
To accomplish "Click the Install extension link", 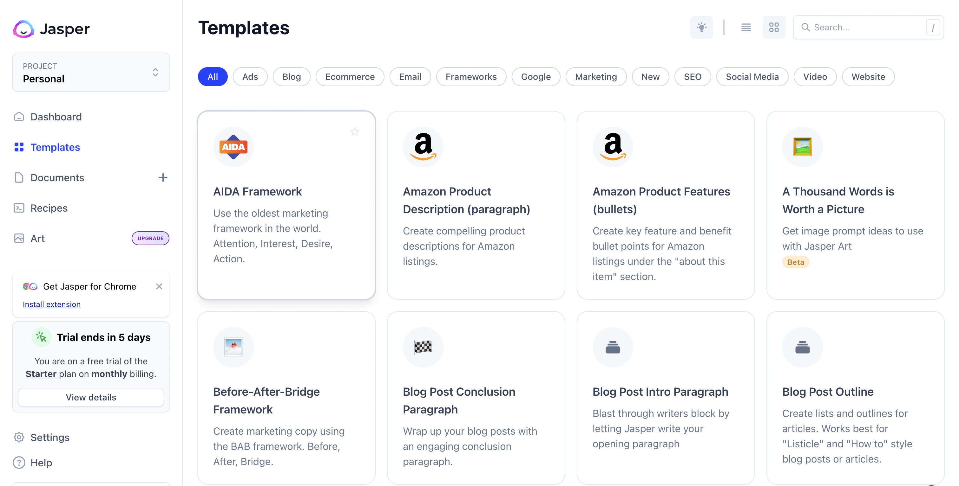I will coord(51,304).
